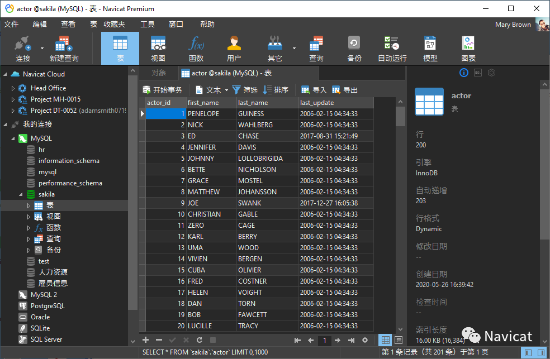
Task: Add a record with the plus icon
Action: point(145,339)
